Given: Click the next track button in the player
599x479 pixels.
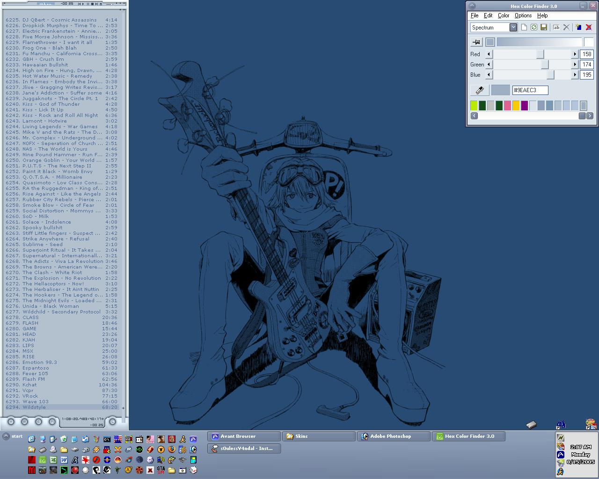Looking at the screenshot, I should pyautogui.click(x=96, y=4).
